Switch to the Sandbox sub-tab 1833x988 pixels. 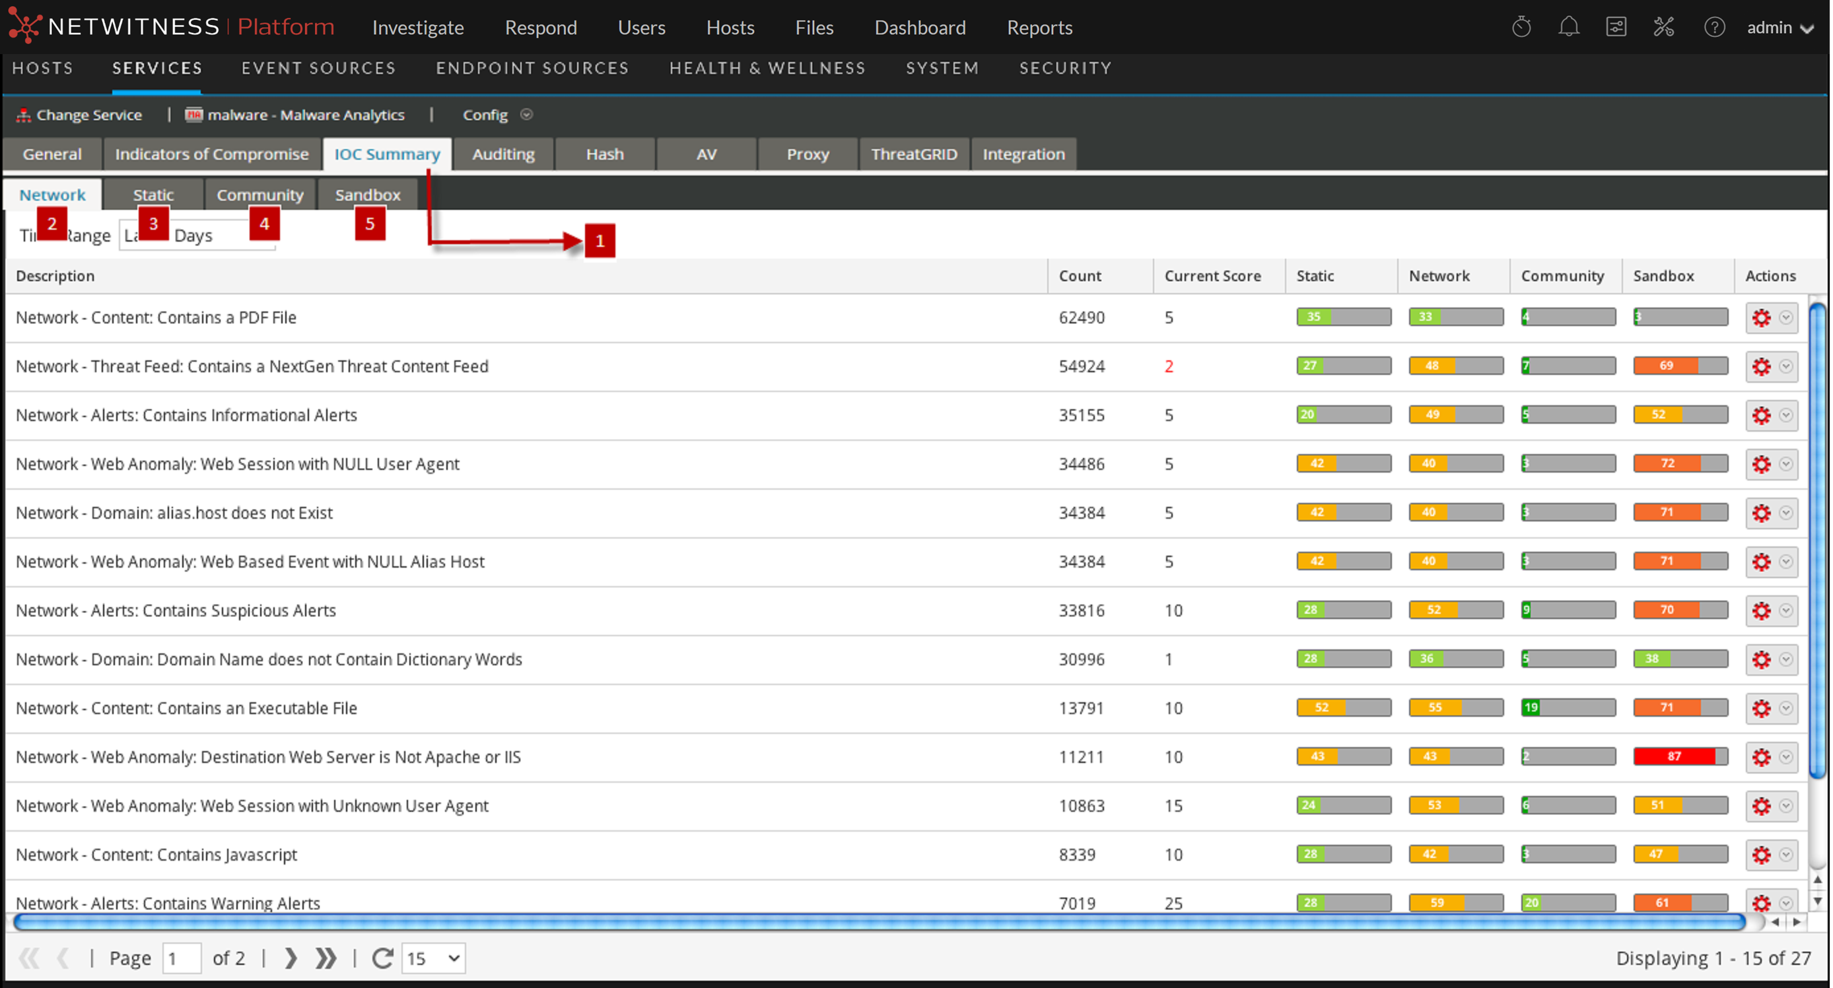[x=367, y=195]
